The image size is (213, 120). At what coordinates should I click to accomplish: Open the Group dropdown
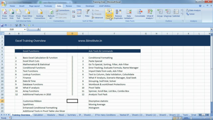160,14
